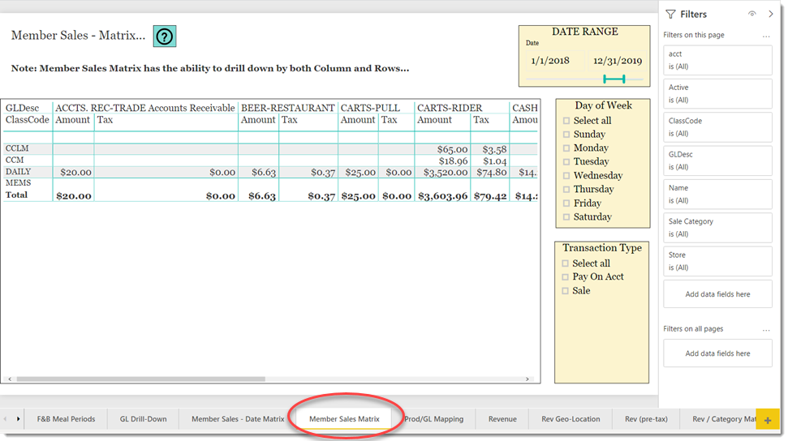Click the matrix scrollbar left arrow
Viewport: 788px width, 441px height.
pos(10,379)
